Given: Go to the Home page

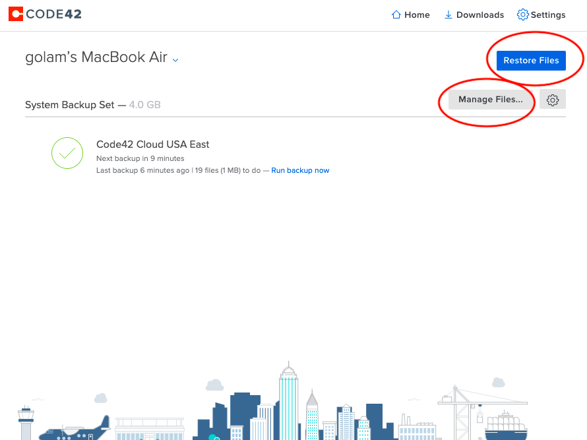Looking at the screenshot, I should 410,15.
